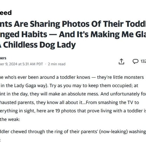This screenshot has height=142, width=146.
Task: Click headline words 'Childless Dog Lady'
Action: pyautogui.click(x=39, y=45)
